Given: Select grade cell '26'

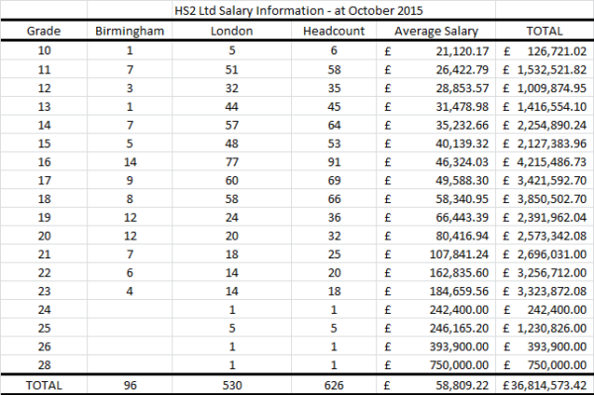Looking at the screenshot, I should tap(44, 346).
